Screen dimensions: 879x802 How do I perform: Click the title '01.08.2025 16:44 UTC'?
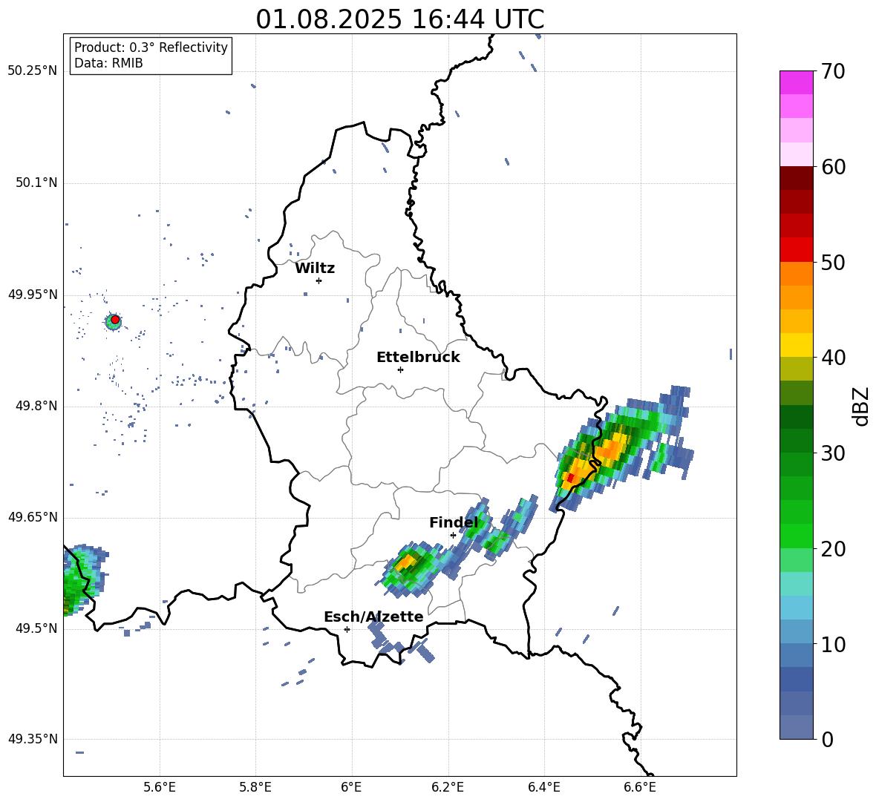[x=399, y=19]
